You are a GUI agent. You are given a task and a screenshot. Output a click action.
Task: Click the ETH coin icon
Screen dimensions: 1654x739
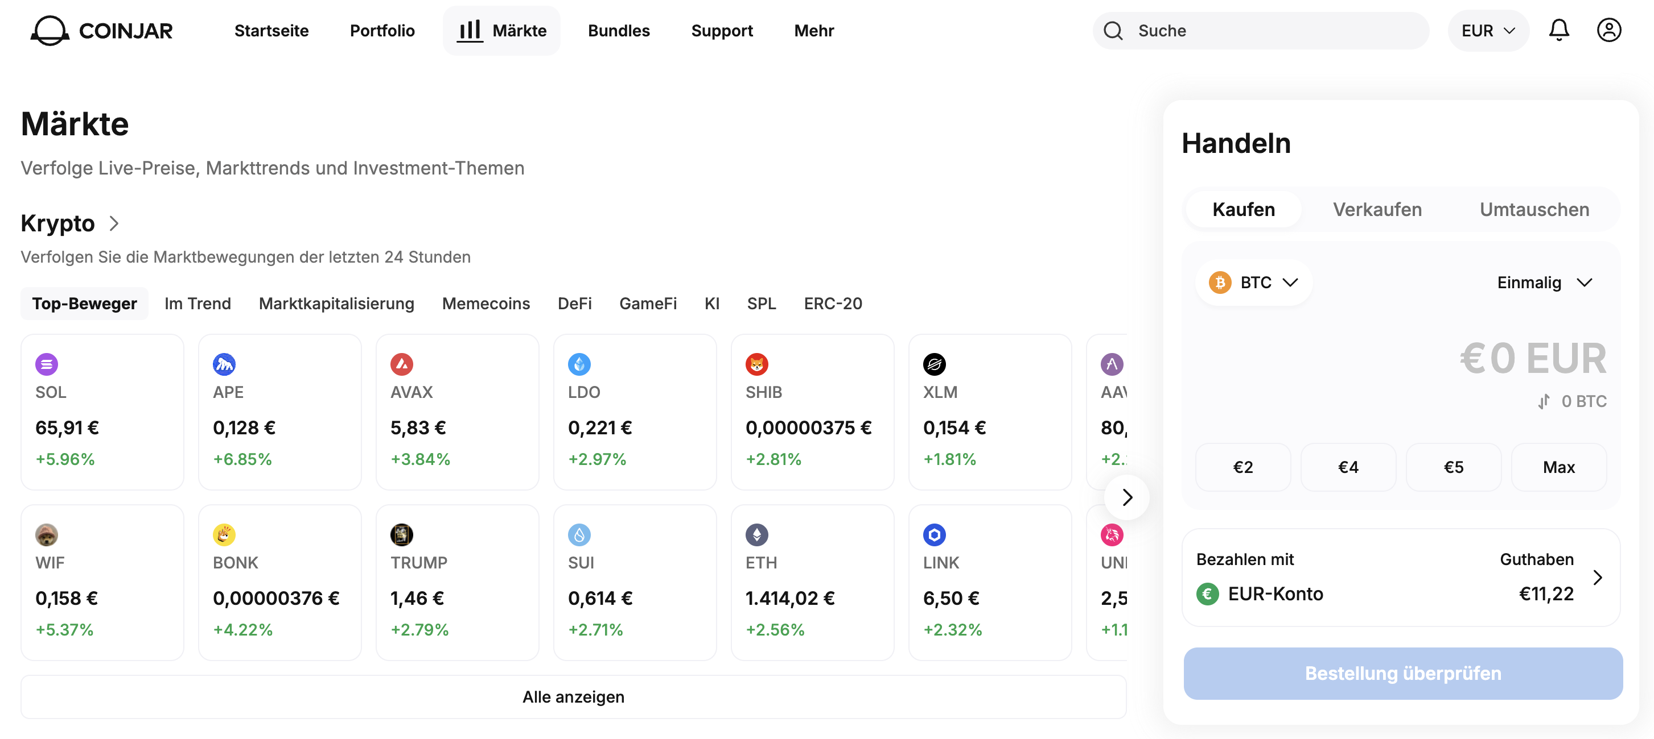pos(757,534)
